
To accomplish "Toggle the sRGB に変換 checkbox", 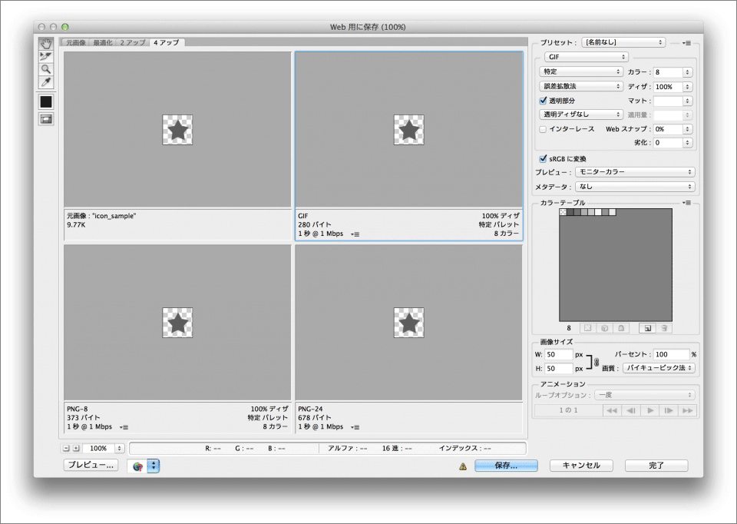I will [543, 158].
